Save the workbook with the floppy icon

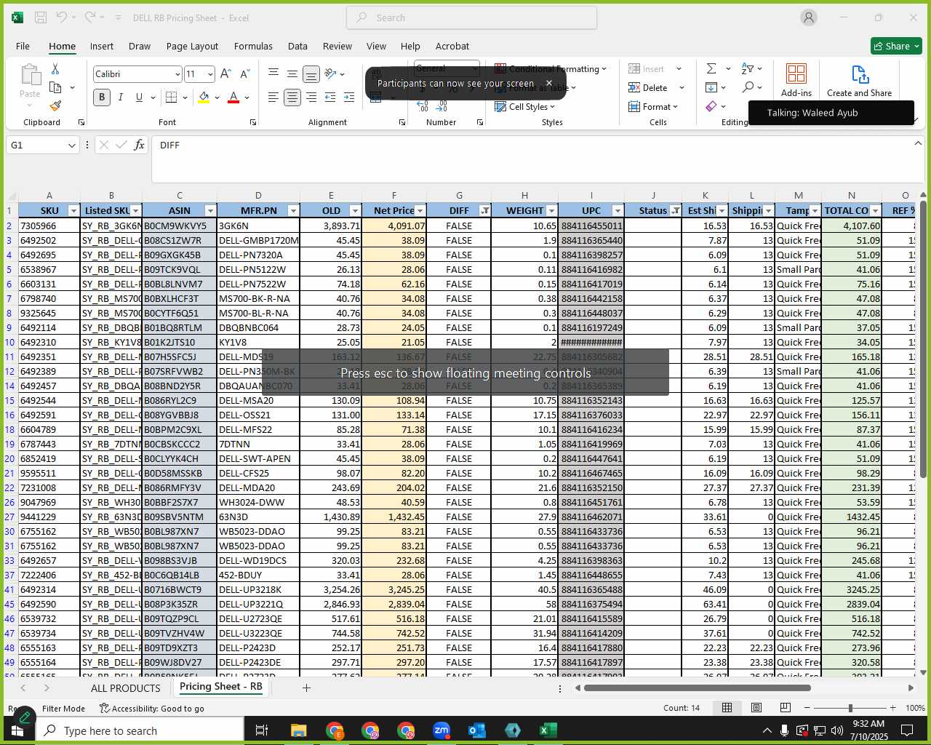41,17
